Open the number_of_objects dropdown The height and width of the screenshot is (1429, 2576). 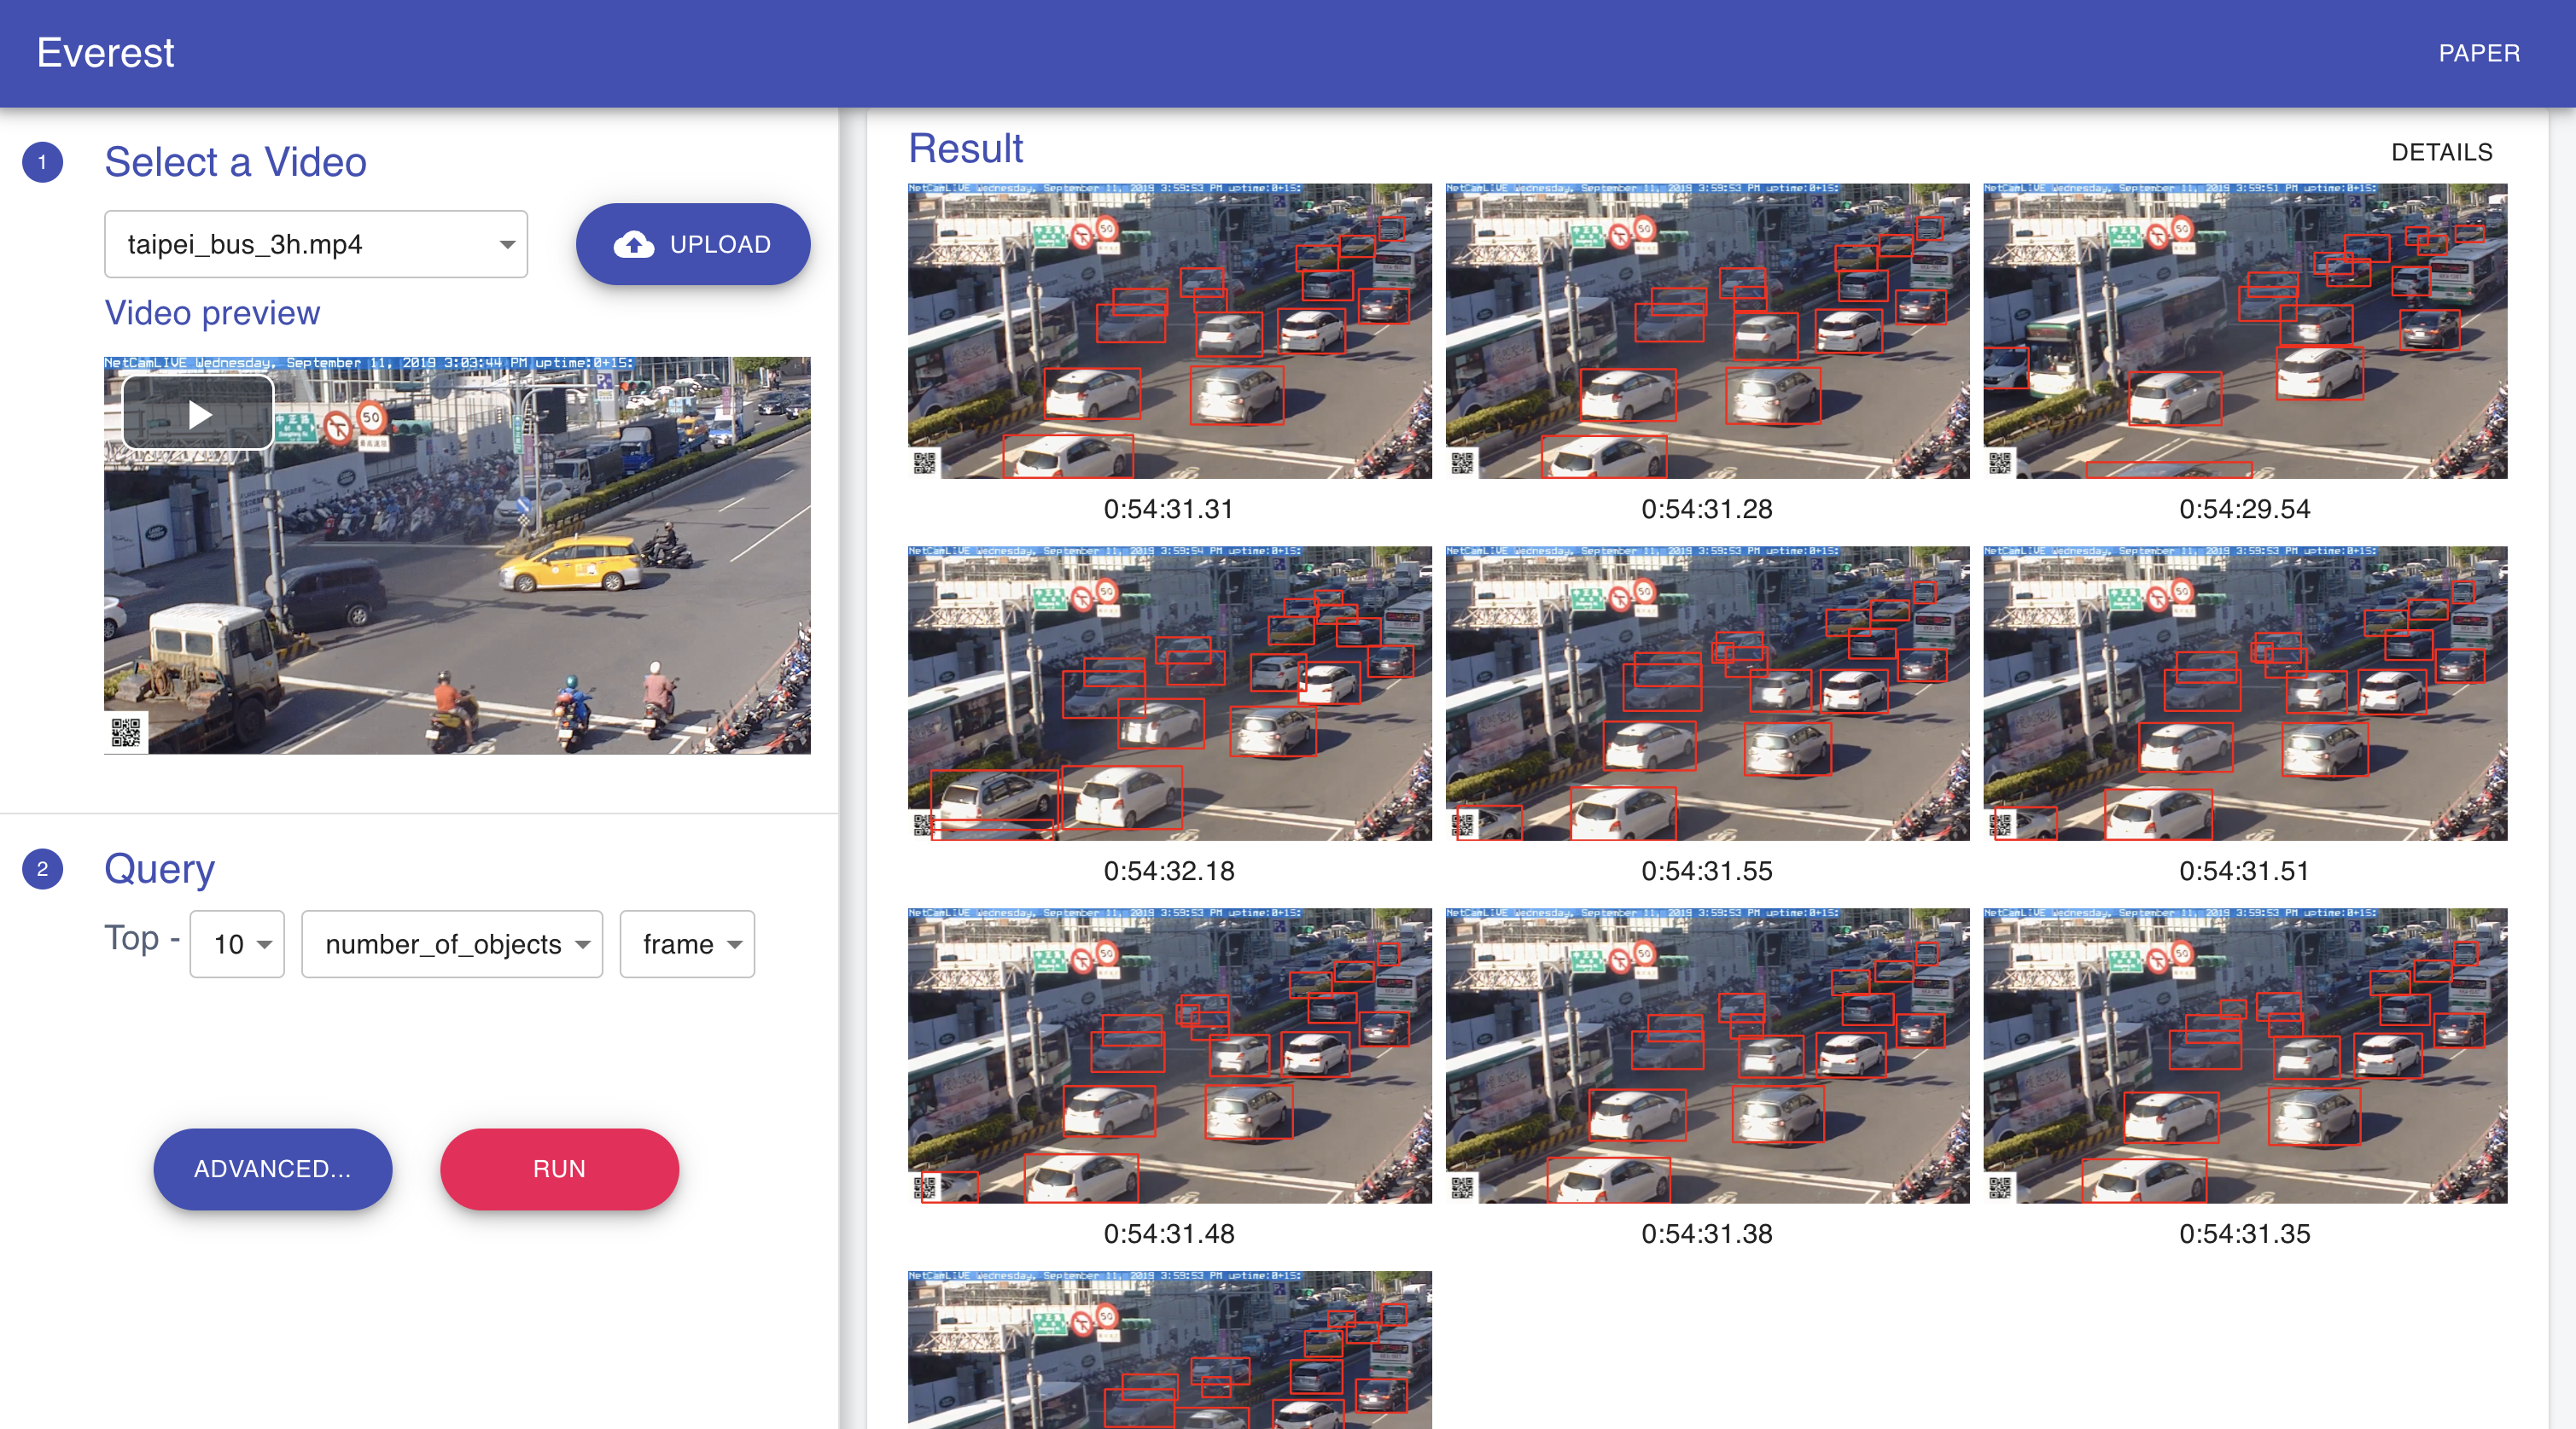coord(452,943)
